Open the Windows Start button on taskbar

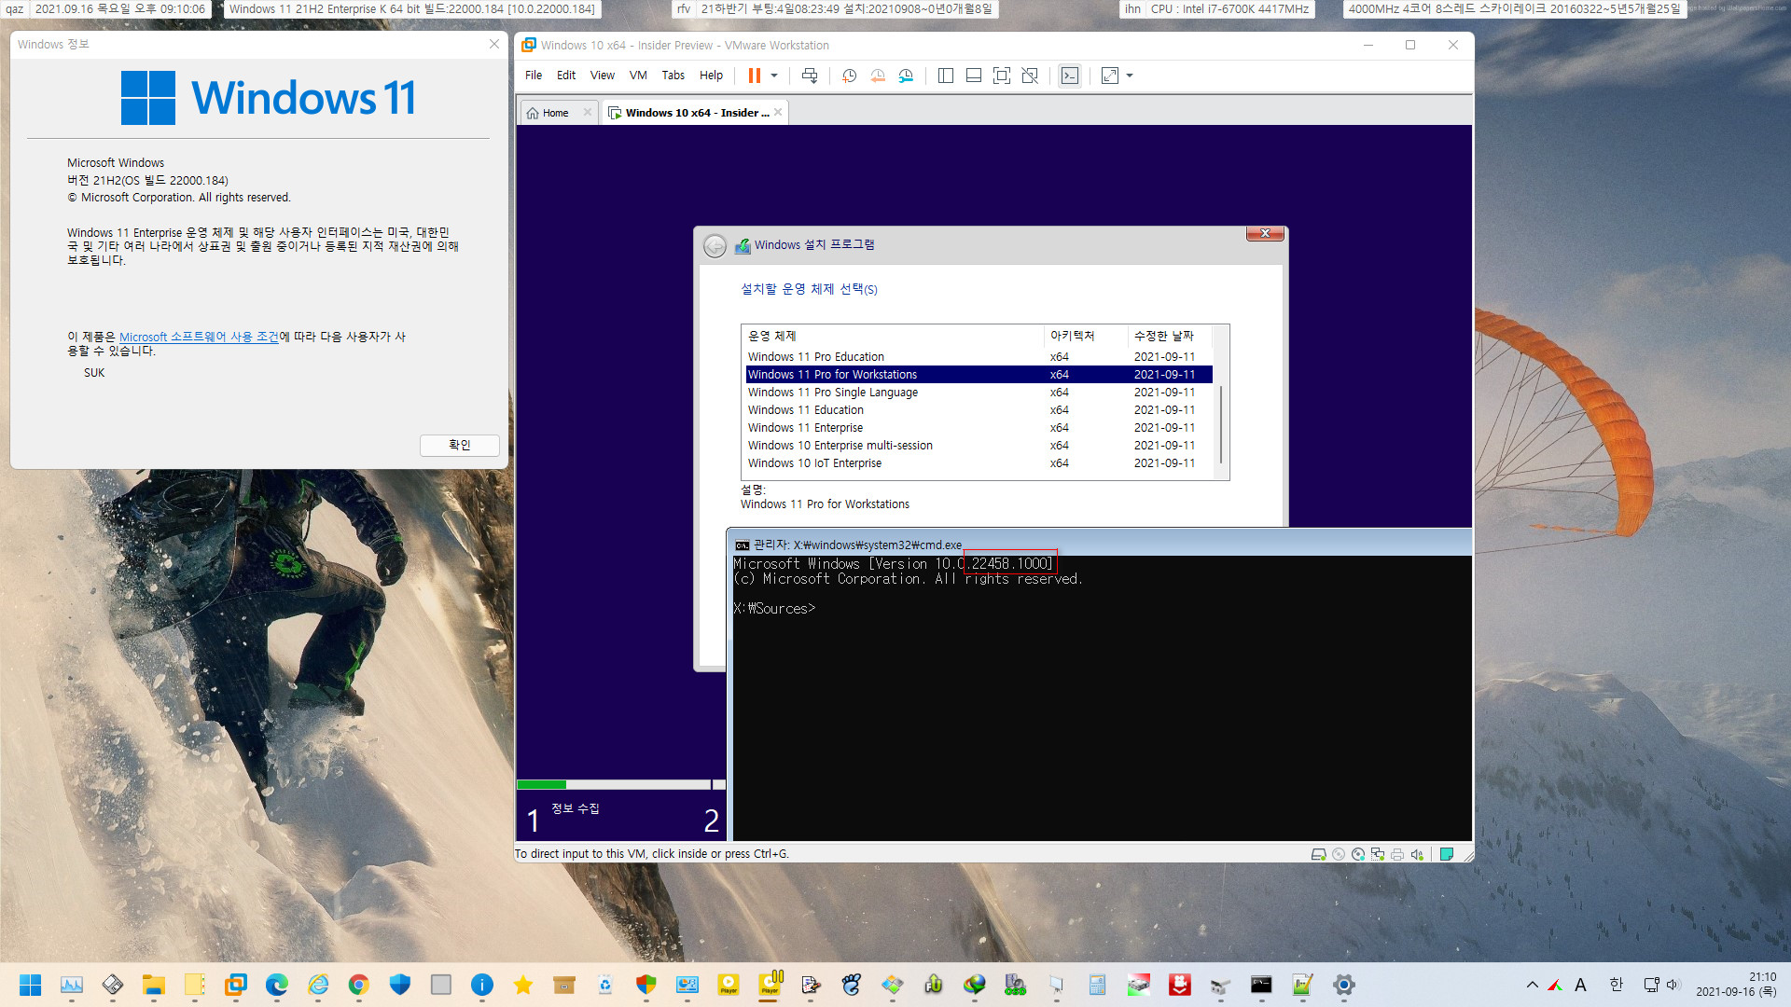tap(31, 985)
